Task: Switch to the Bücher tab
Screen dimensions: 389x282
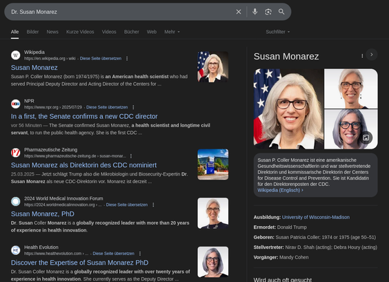Action: [132, 32]
